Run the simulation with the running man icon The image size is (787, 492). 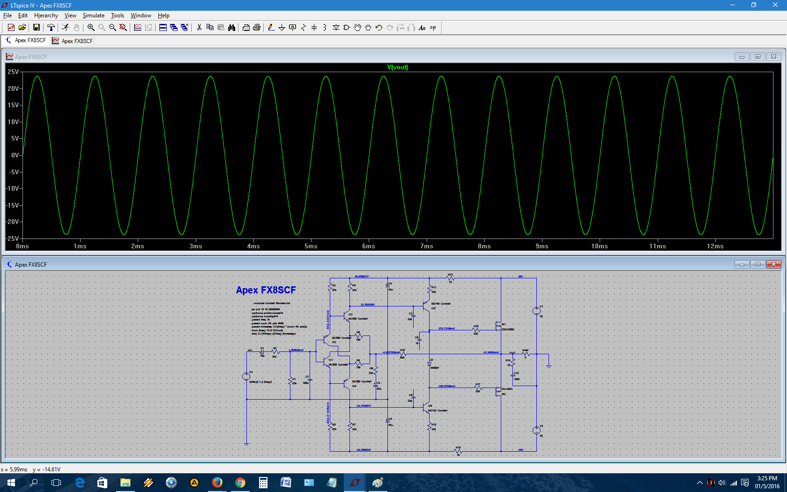click(66, 28)
